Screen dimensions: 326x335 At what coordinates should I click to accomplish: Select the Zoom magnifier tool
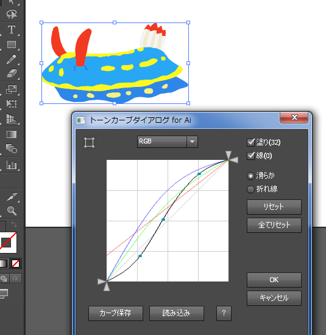pyautogui.click(x=12, y=210)
